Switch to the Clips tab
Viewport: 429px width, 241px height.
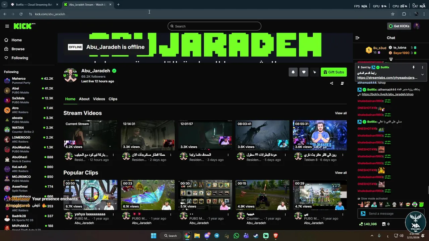pos(113,99)
